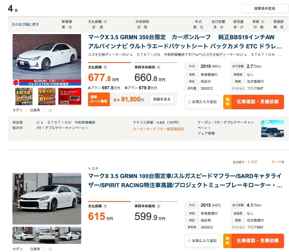Click the help icon beside 支払総額 sort header

pyautogui.click(x=105, y=22)
